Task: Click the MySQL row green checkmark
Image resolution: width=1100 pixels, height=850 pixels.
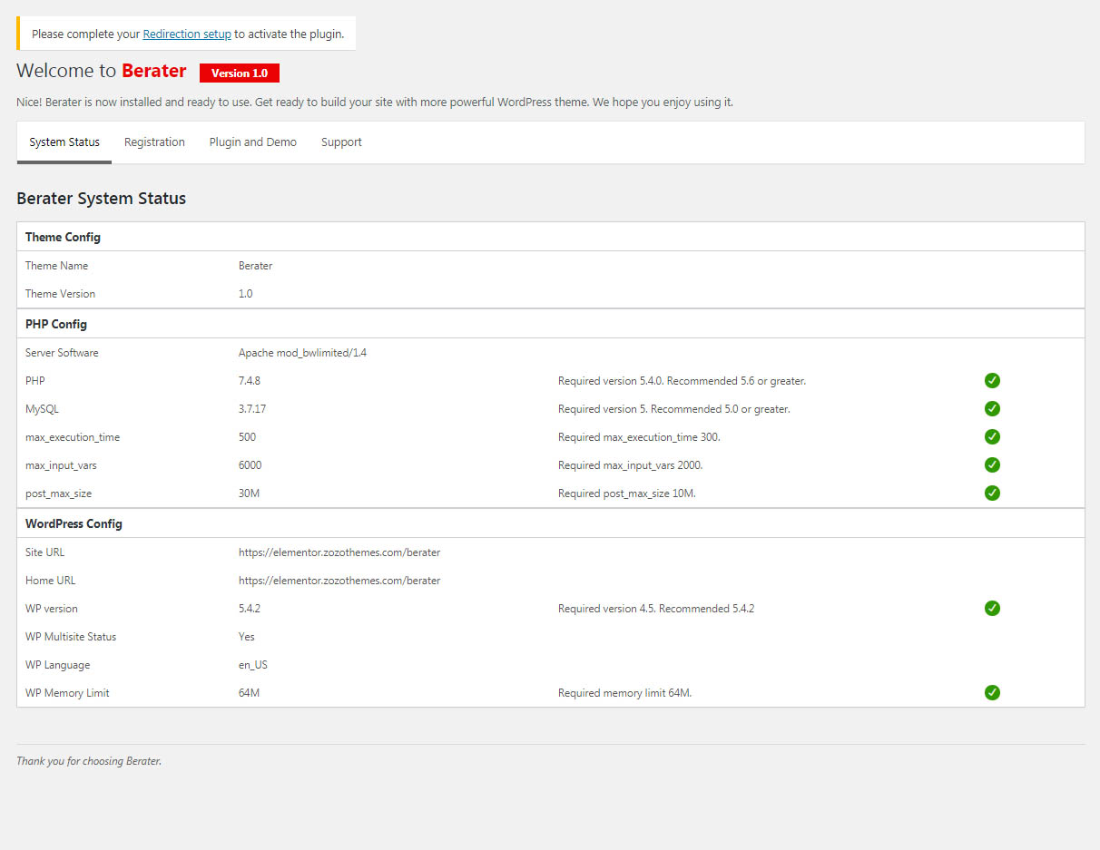Action: click(x=992, y=409)
